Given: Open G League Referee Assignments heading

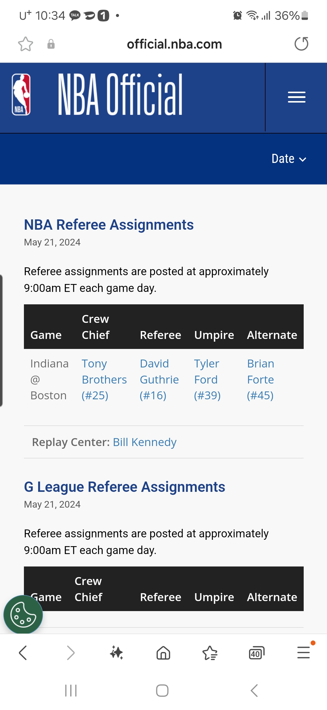Looking at the screenshot, I should point(124,487).
